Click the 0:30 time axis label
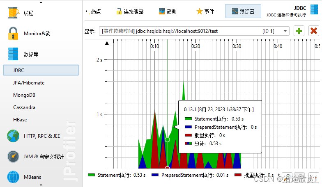The width and height of the screenshot is (322, 187). click(237, 46)
